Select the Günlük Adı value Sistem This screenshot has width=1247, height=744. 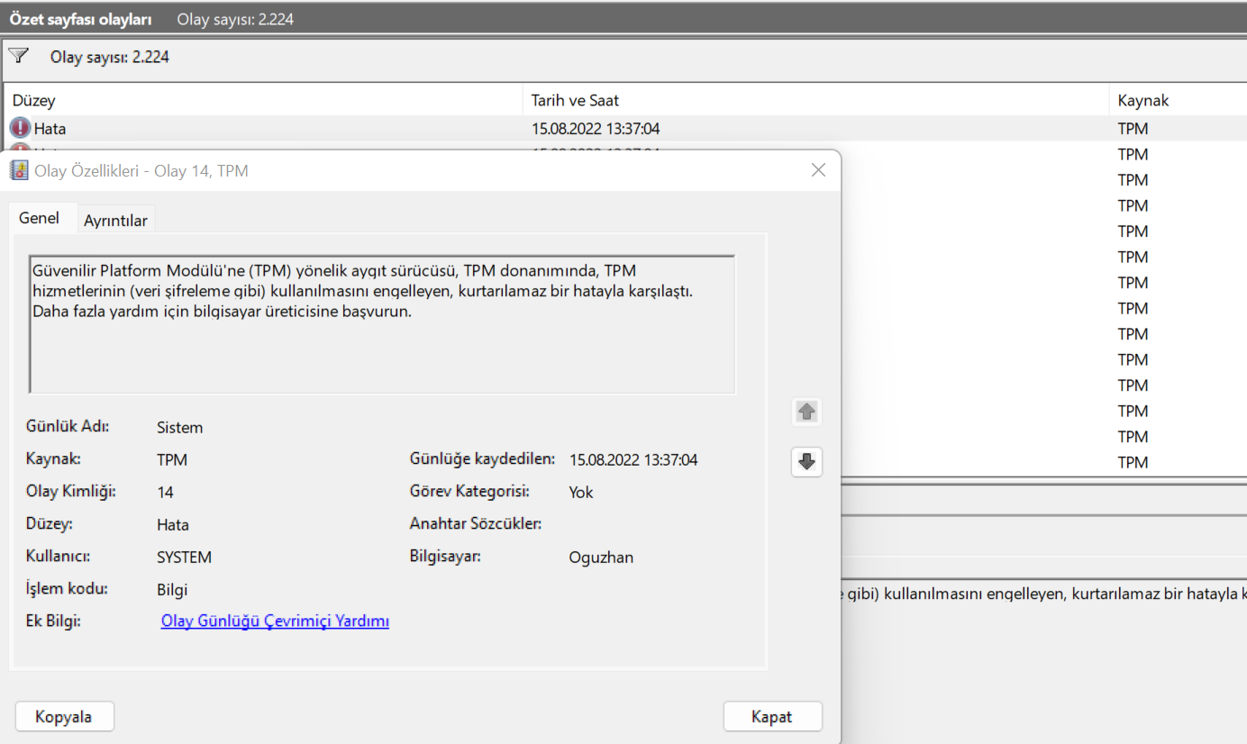[x=180, y=428]
